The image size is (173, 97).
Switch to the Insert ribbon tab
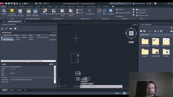15,6
